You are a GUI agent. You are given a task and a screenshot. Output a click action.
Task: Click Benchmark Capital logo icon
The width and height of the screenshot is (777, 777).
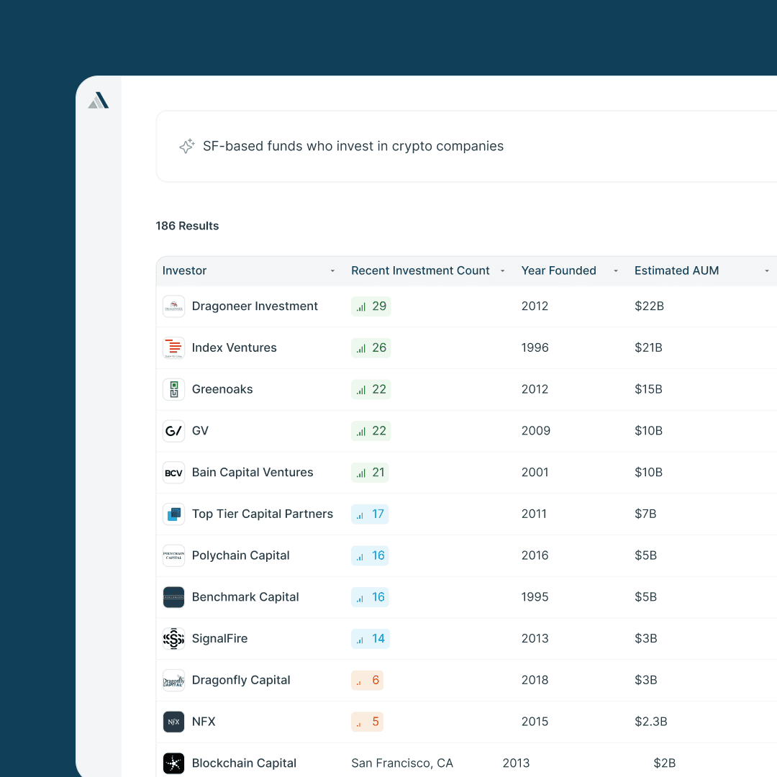(174, 597)
